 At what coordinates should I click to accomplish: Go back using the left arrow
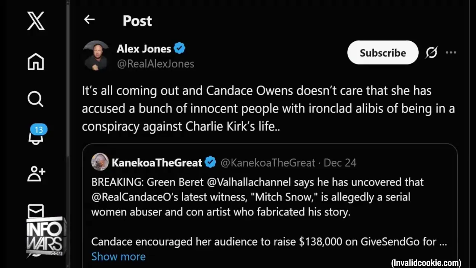89,20
